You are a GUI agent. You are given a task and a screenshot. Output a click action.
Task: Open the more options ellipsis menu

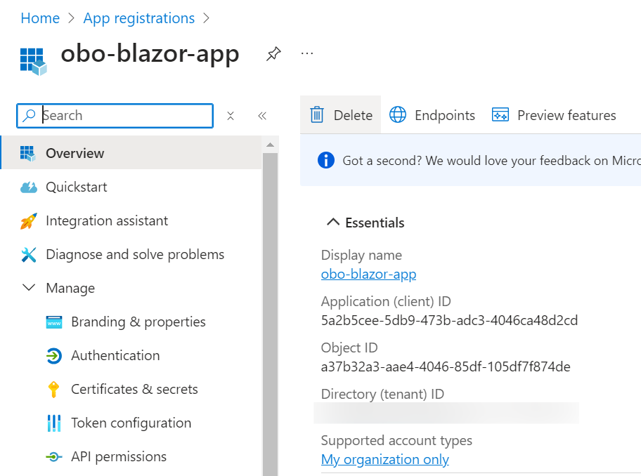(x=307, y=53)
